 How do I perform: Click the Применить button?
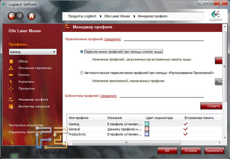click(x=214, y=151)
